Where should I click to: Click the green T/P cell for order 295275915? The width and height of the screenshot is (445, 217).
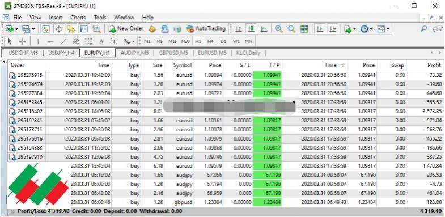(x=268, y=75)
